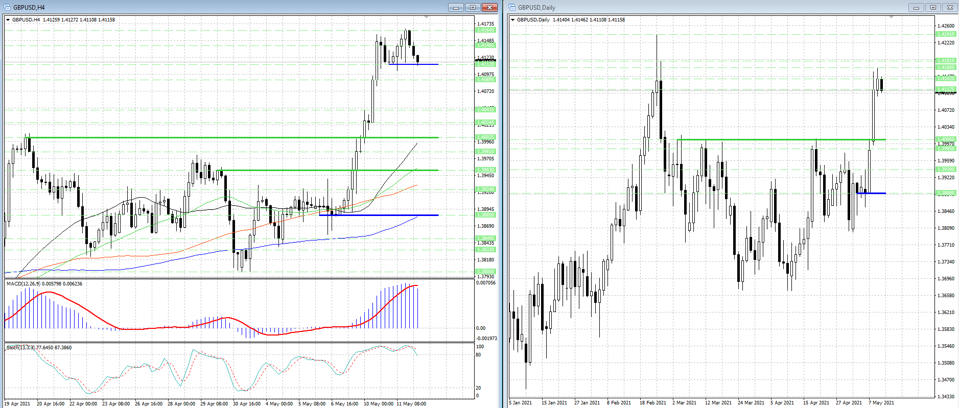Select the thick green horizontal line in Daily chart
Screen dimensions: 959x408
coord(781,139)
